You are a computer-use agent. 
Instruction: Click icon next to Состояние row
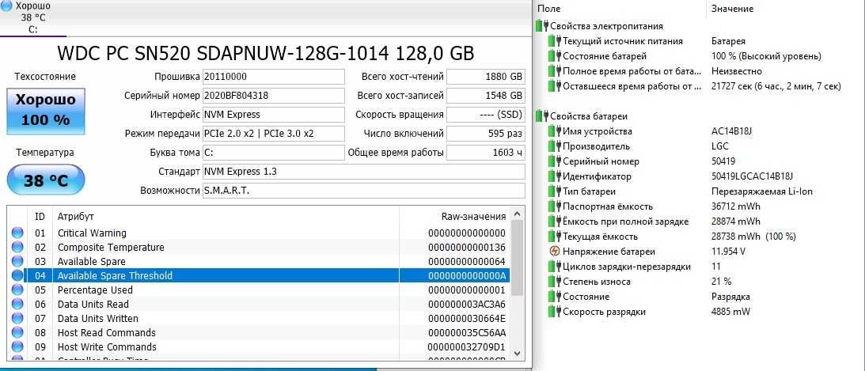pos(555,297)
